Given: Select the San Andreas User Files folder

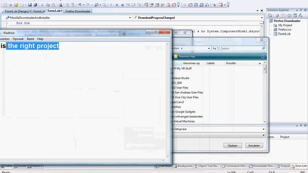Looking at the screenshot, I should pos(188,92).
